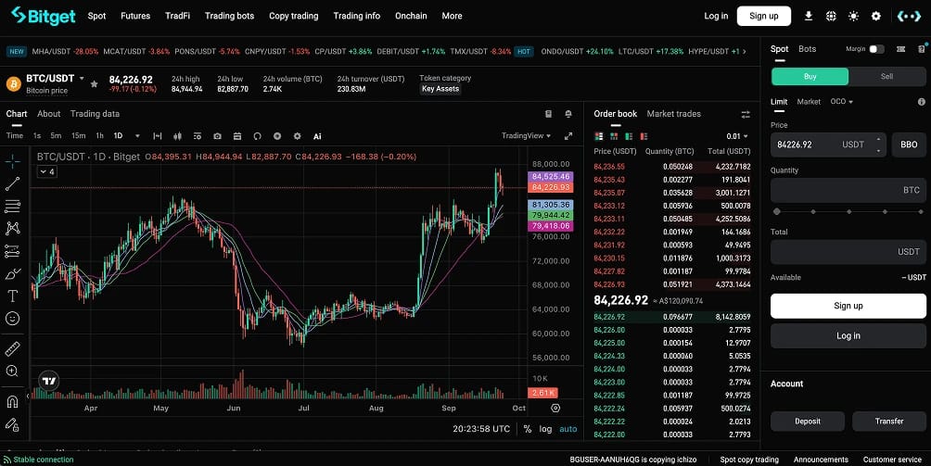The width and height of the screenshot is (931, 466).
Task: Open the chart settings gear icon
Action: point(297,136)
